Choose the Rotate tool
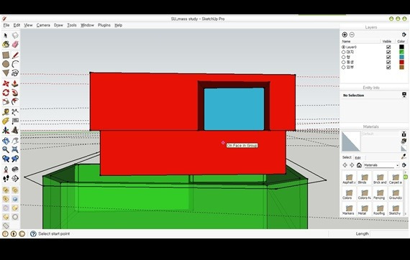This screenshot has height=260, width=410. (x=6, y=93)
